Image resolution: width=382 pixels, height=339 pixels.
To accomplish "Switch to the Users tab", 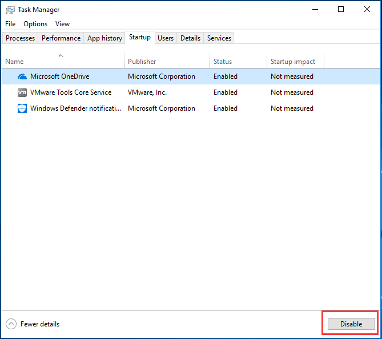I will click(166, 38).
